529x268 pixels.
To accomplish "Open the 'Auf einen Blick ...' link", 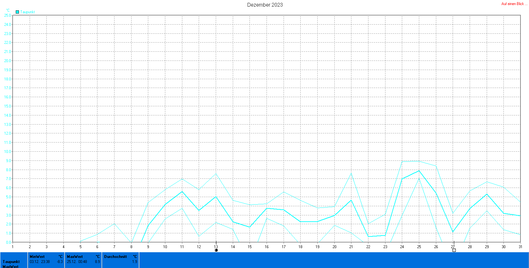I will [514, 4].
